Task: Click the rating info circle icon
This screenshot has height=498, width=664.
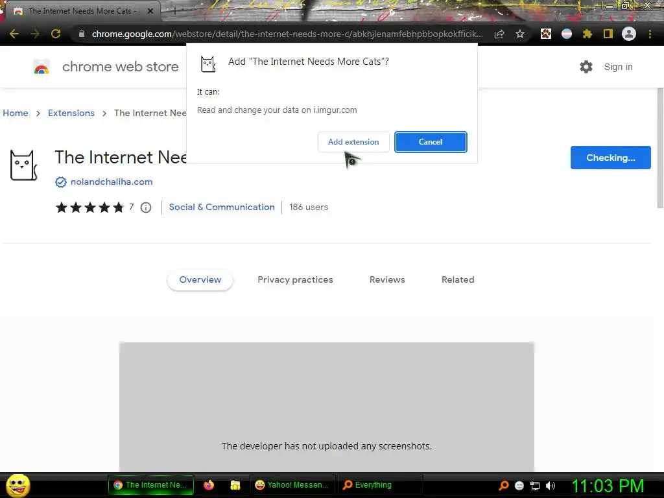Action: [x=146, y=207]
